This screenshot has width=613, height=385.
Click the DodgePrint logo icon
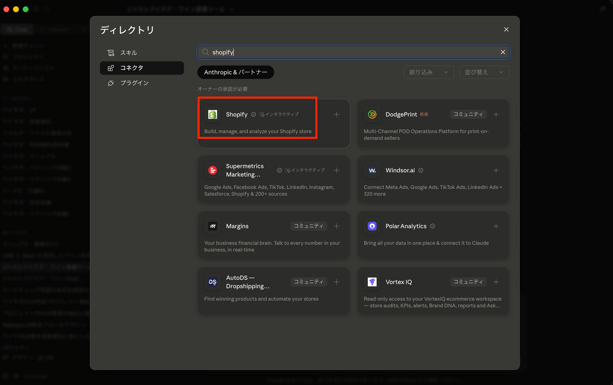point(372,114)
